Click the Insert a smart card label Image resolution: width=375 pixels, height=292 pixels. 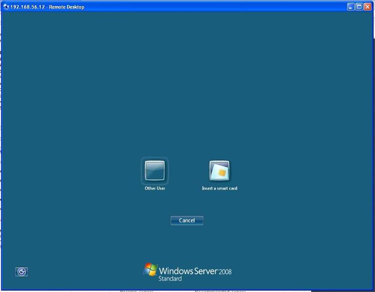coord(220,188)
